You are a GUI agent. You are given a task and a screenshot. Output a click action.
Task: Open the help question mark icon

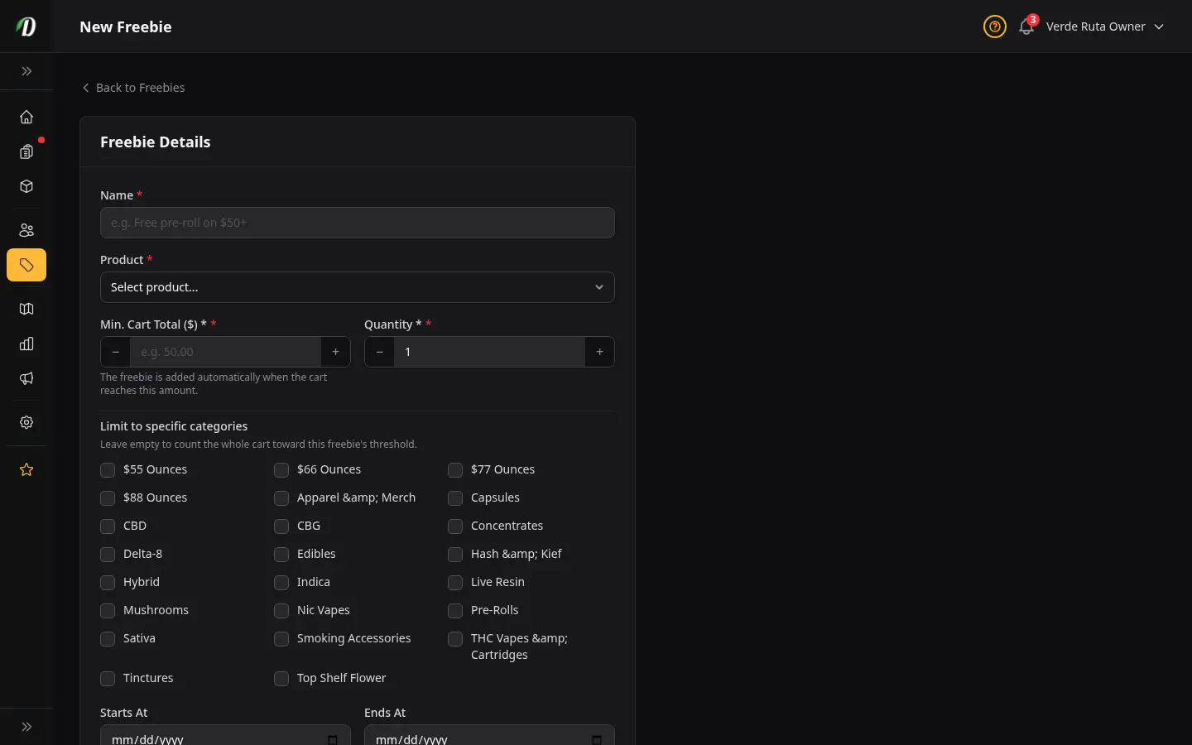click(x=994, y=26)
